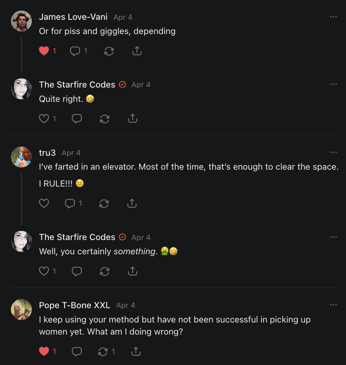Restack tru3's elevator comment
346x365 pixels.
104,203
